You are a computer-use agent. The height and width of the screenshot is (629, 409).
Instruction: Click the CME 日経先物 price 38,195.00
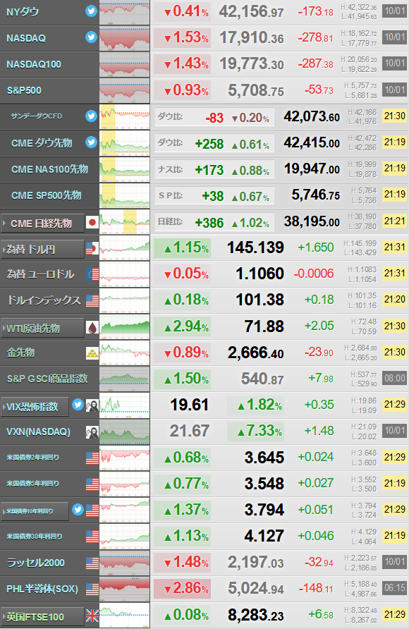point(312,221)
